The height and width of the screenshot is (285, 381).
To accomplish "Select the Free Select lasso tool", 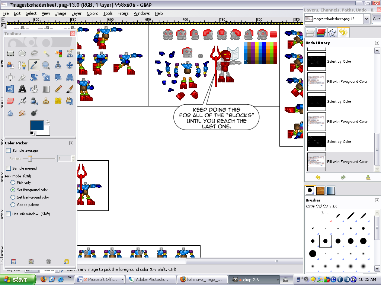I will tap(34, 53).
